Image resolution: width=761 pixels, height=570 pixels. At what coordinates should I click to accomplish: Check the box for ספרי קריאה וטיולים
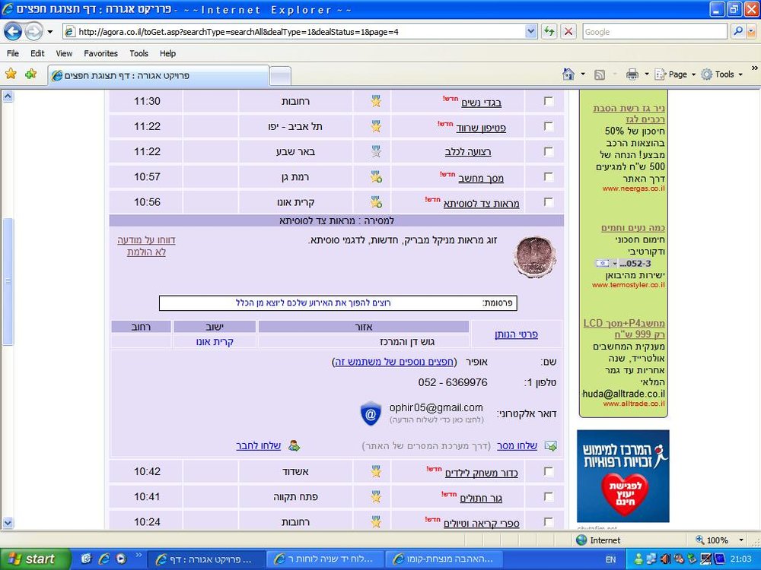pos(549,521)
